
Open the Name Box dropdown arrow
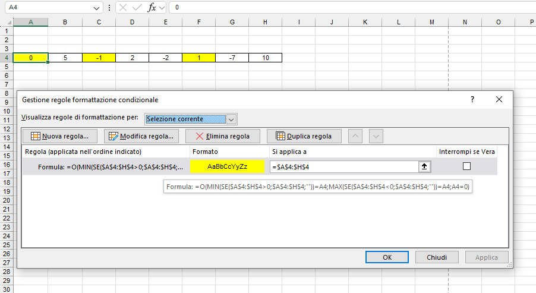(96, 8)
